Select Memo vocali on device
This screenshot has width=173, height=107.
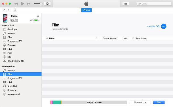pyautogui.click(x=21, y=94)
